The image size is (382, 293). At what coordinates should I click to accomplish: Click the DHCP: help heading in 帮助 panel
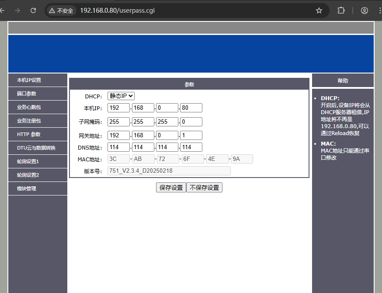pos(330,98)
